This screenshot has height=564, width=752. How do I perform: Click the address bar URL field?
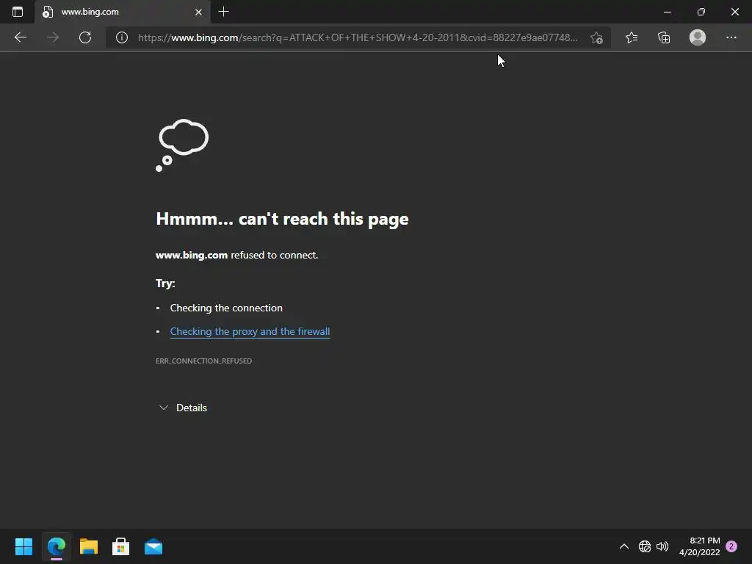(358, 37)
